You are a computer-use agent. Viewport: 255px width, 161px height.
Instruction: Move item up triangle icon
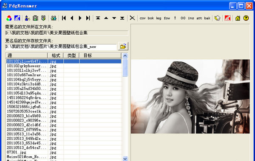click(106, 18)
